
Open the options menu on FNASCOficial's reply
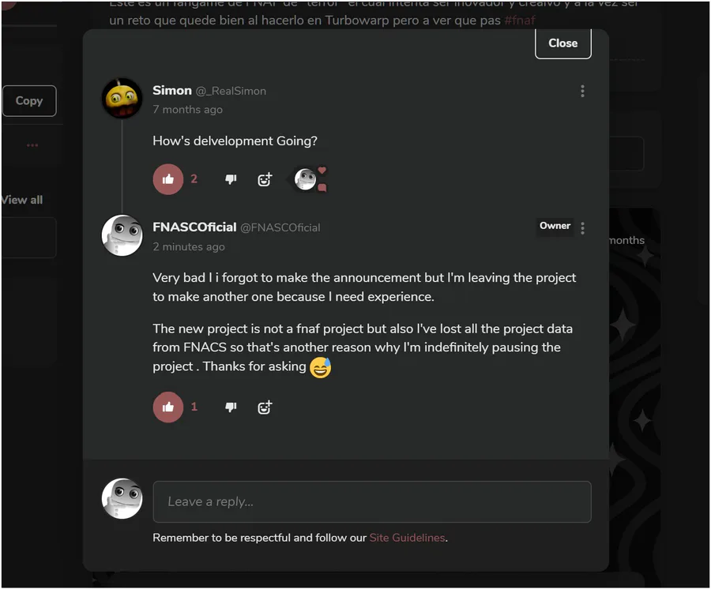[582, 228]
